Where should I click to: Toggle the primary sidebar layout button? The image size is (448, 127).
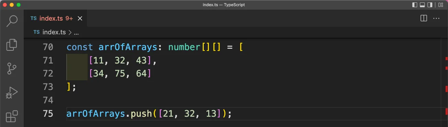[x=415, y=5]
